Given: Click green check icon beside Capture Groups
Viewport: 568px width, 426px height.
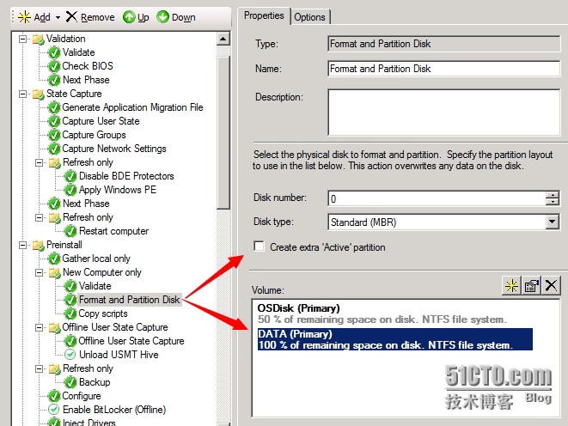Looking at the screenshot, I should (54, 136).
